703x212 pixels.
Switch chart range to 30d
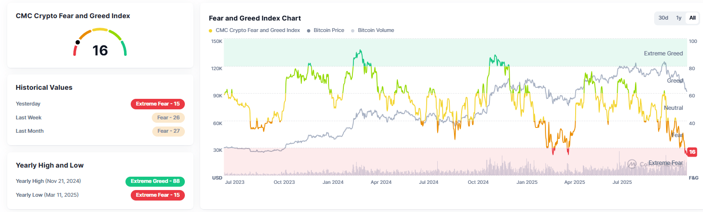point(663,18)
